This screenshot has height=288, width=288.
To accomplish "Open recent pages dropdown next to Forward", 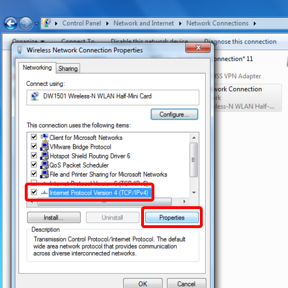I will 36,24.
